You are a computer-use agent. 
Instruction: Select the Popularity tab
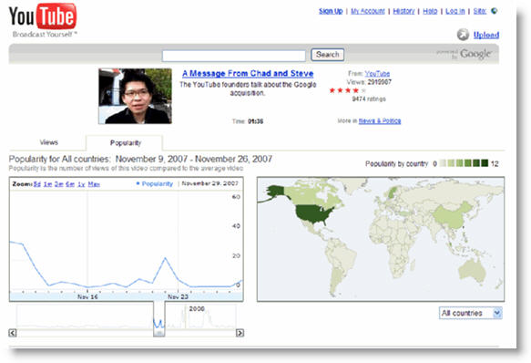[126, 143]
